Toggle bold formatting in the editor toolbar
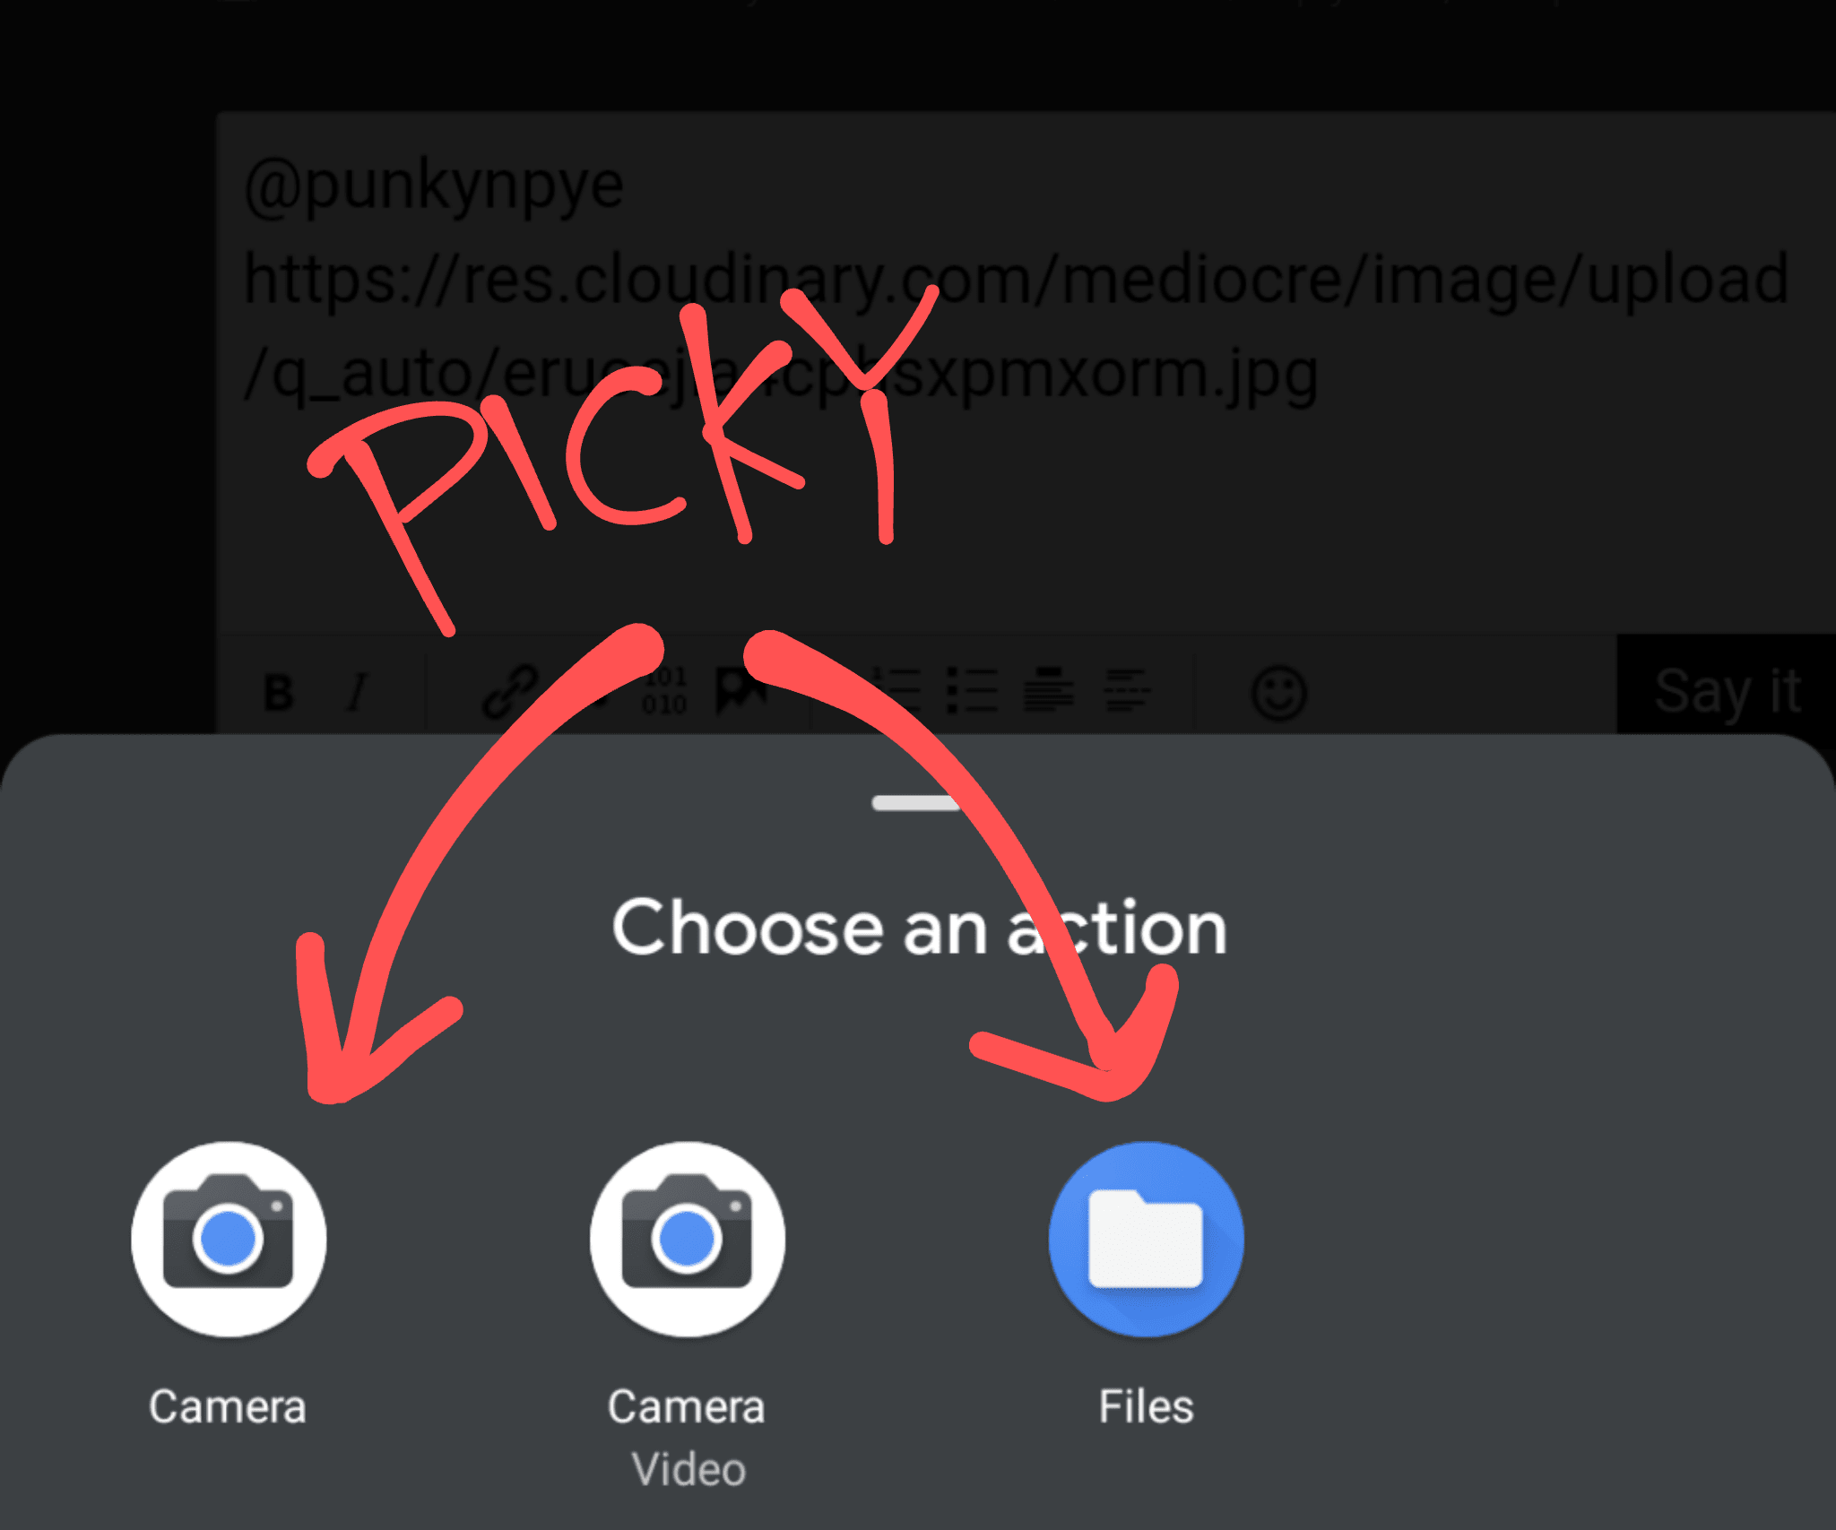Screen dimensions: 1836x1530 click(279, 692)
